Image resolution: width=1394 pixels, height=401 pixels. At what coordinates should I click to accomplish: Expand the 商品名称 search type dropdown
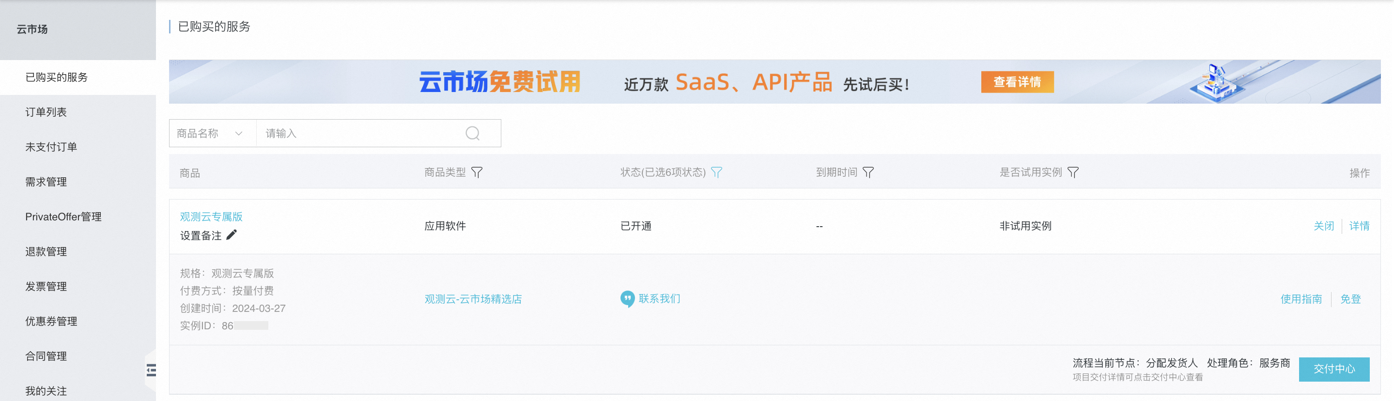point(212,133)
